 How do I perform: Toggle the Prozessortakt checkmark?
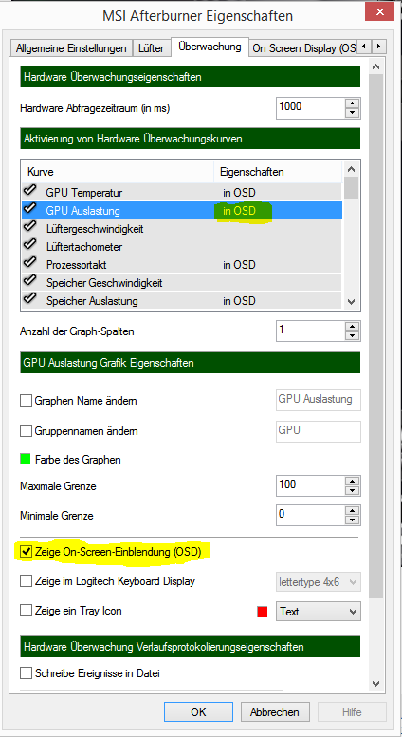[x=29, y=264]
